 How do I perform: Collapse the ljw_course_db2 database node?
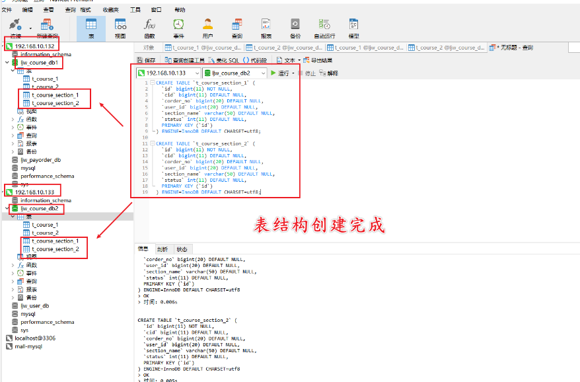coord(7,208)
